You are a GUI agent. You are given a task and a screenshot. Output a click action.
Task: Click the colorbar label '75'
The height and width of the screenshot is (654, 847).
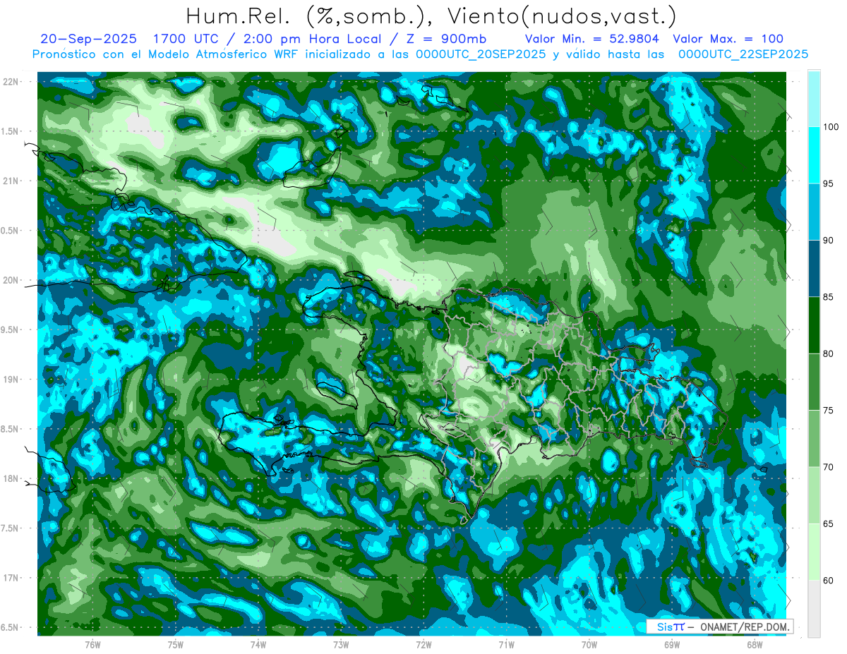click(x=830, y=411)
